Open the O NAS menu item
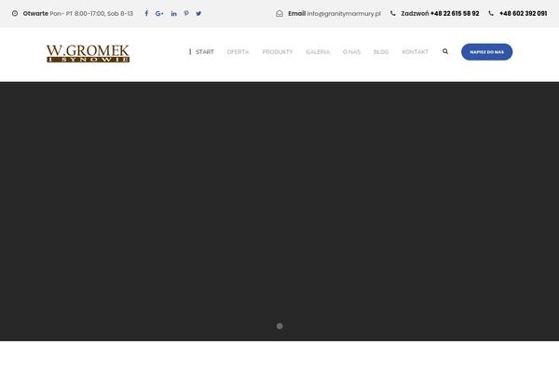The width and height of the screenshot is (559, 373). [x=351, y=52]
